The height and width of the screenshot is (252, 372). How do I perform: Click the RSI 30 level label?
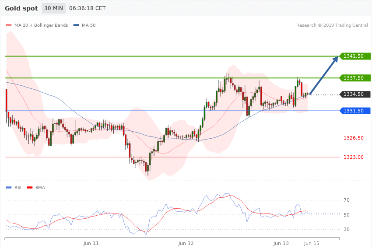click(x=347, y=229)
